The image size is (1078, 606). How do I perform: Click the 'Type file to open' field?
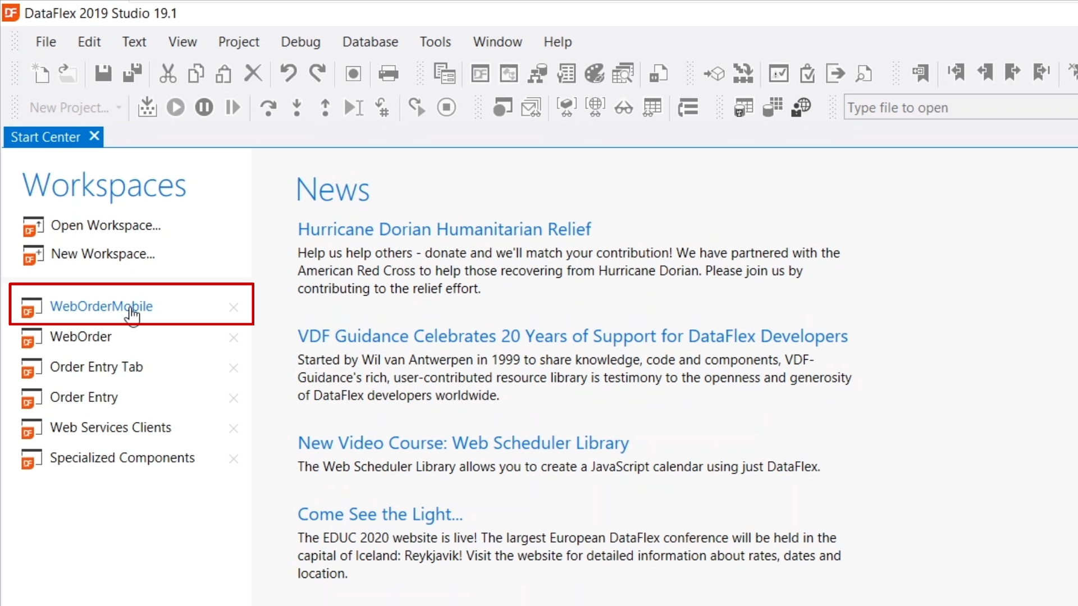(x=954, y=107)
